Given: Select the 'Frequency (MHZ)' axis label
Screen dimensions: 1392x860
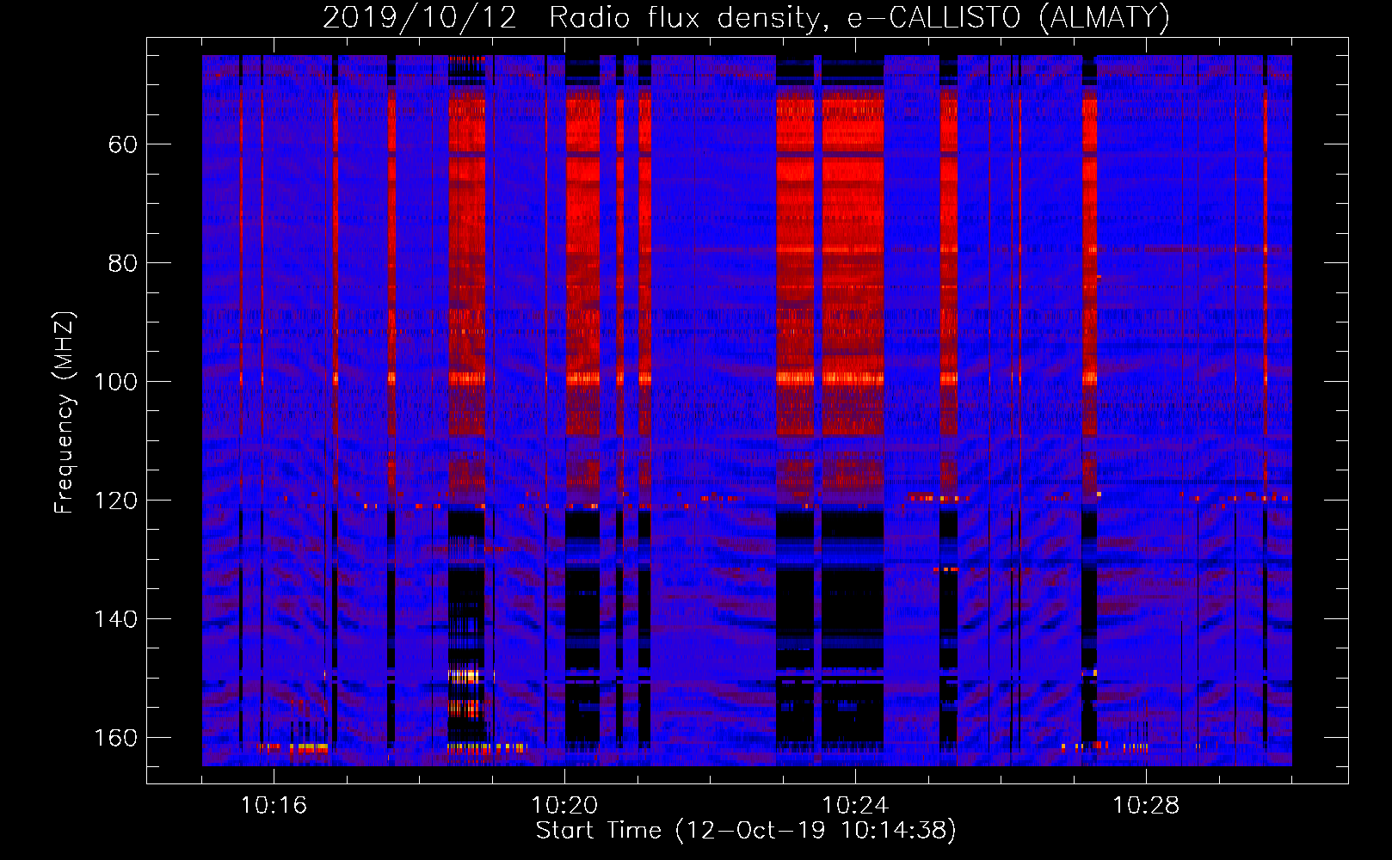Looking at the screenshot, I should click(65, 413).
